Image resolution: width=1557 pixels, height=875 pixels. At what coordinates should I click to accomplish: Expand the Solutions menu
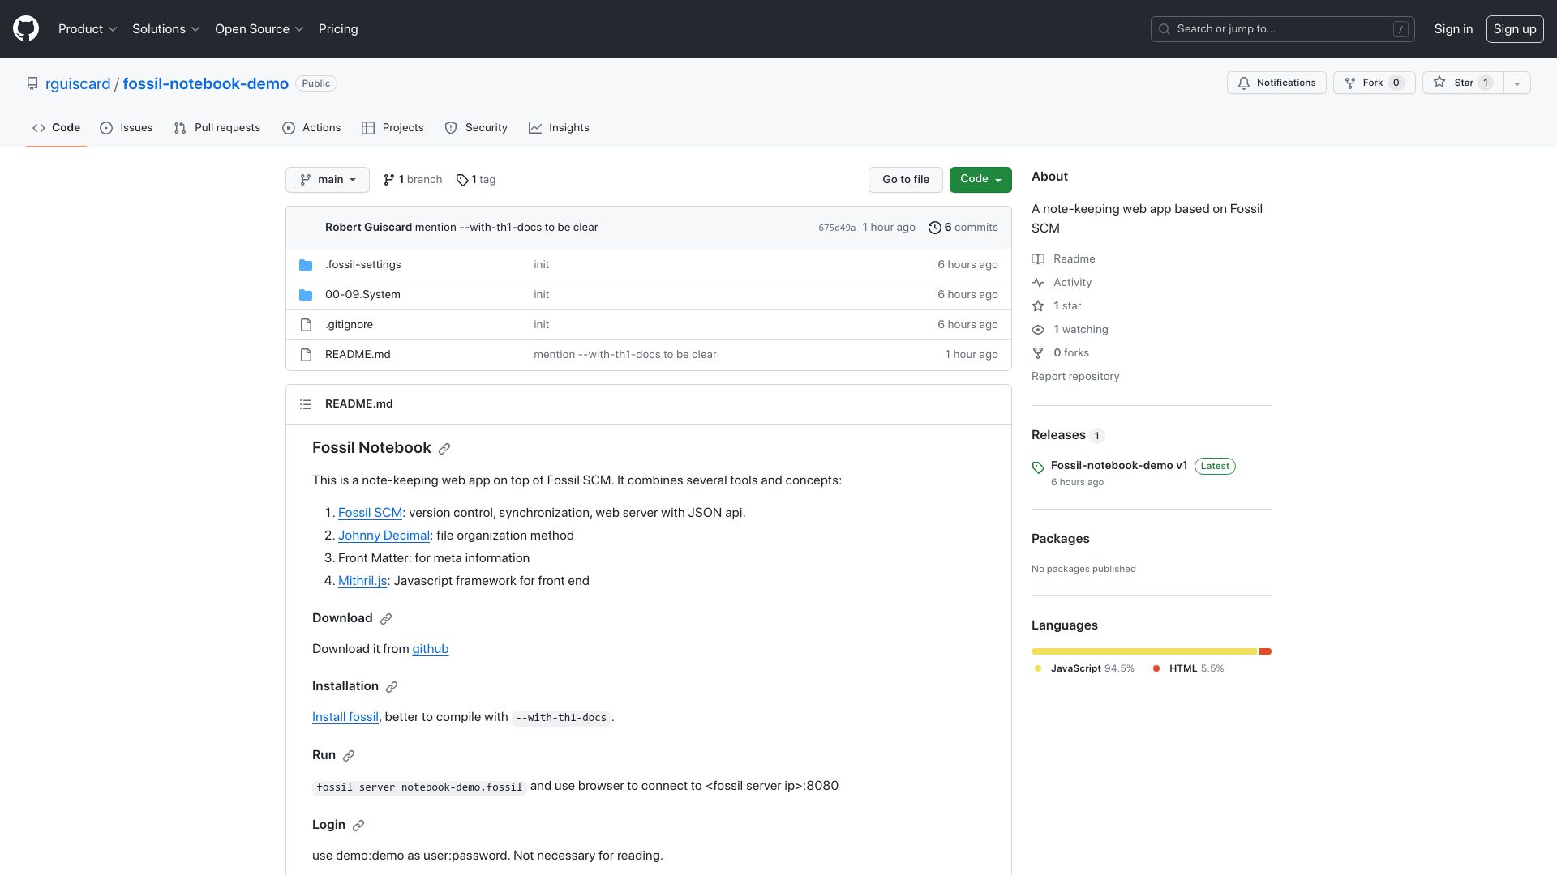(166, 29)
